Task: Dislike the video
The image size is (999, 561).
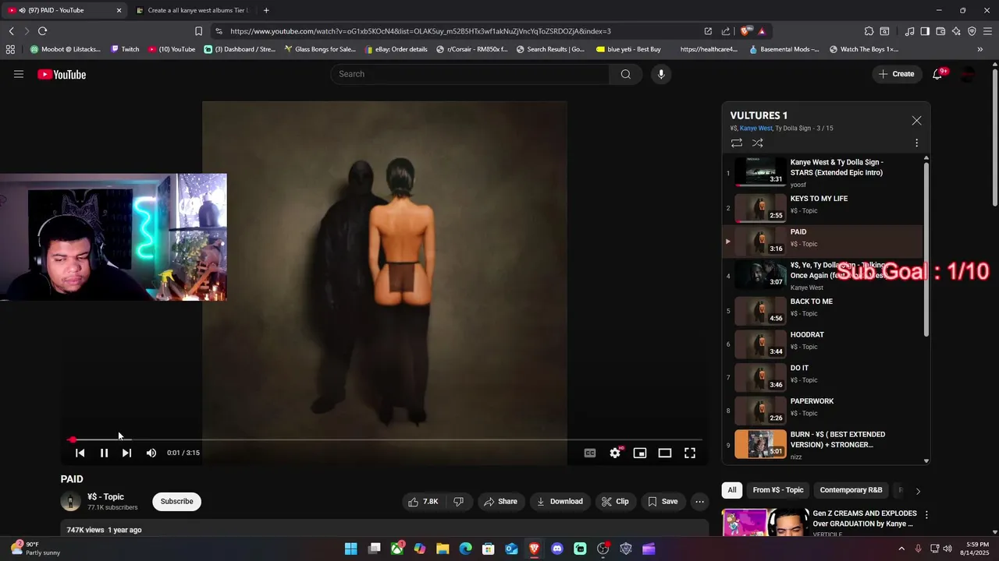Action: click(459, 502)
